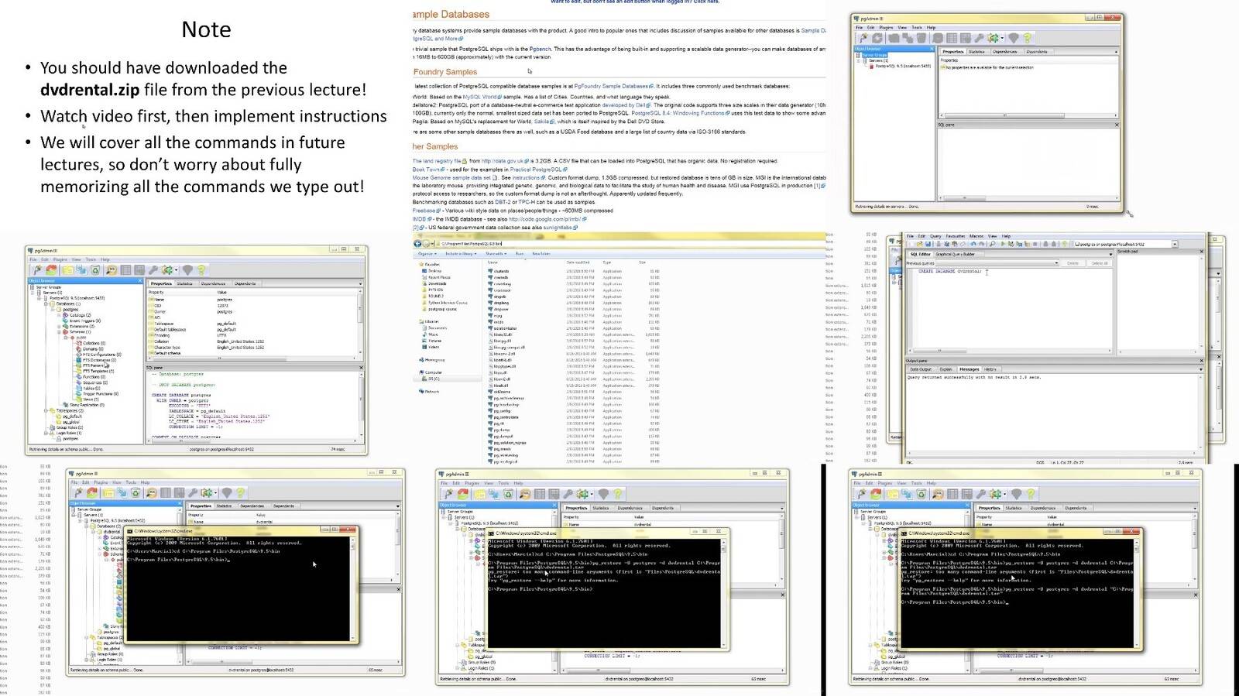Image resolution: width=1239 pixels, height=696 pixels.
Task: Open PgFoundry Sample Databases link on wiki page
Action: click(612, 86)
